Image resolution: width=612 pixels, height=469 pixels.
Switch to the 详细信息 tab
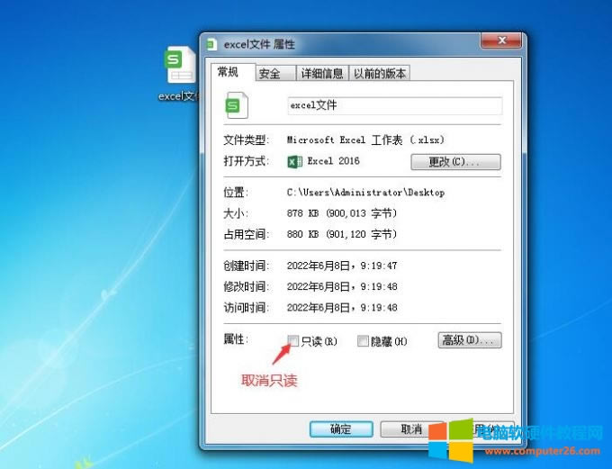[x=321, y=74]
